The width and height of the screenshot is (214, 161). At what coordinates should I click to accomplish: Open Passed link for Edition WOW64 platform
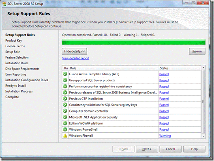pos(164,123)
